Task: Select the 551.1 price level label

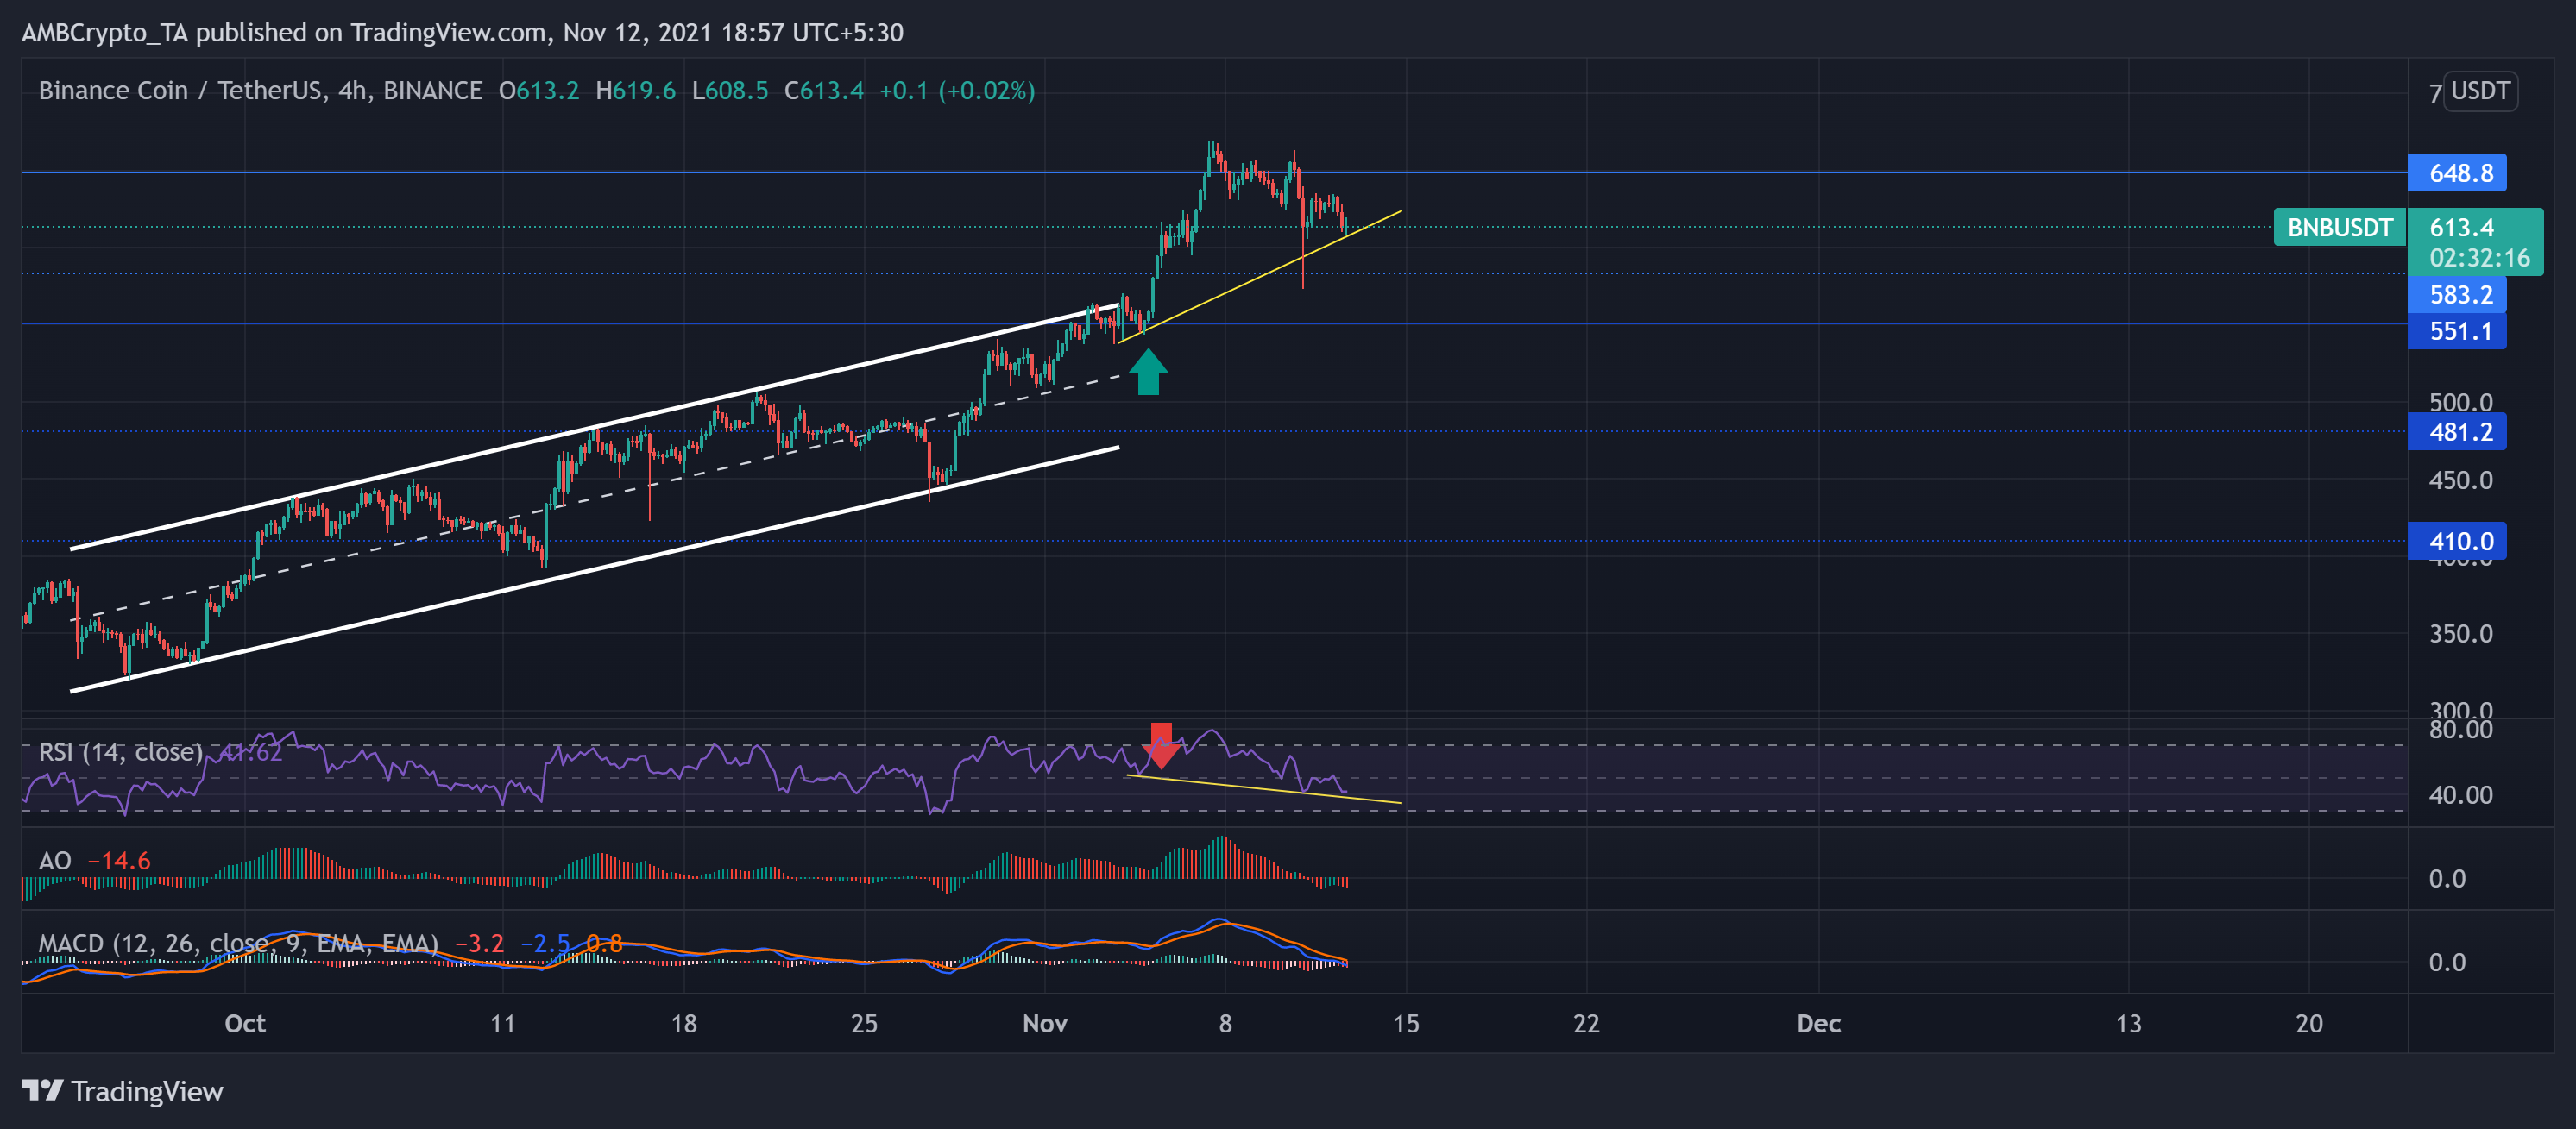Action: [2457, 330]
